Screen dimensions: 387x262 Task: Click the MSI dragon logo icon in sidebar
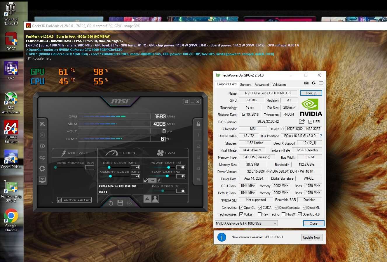click(42, 124)
